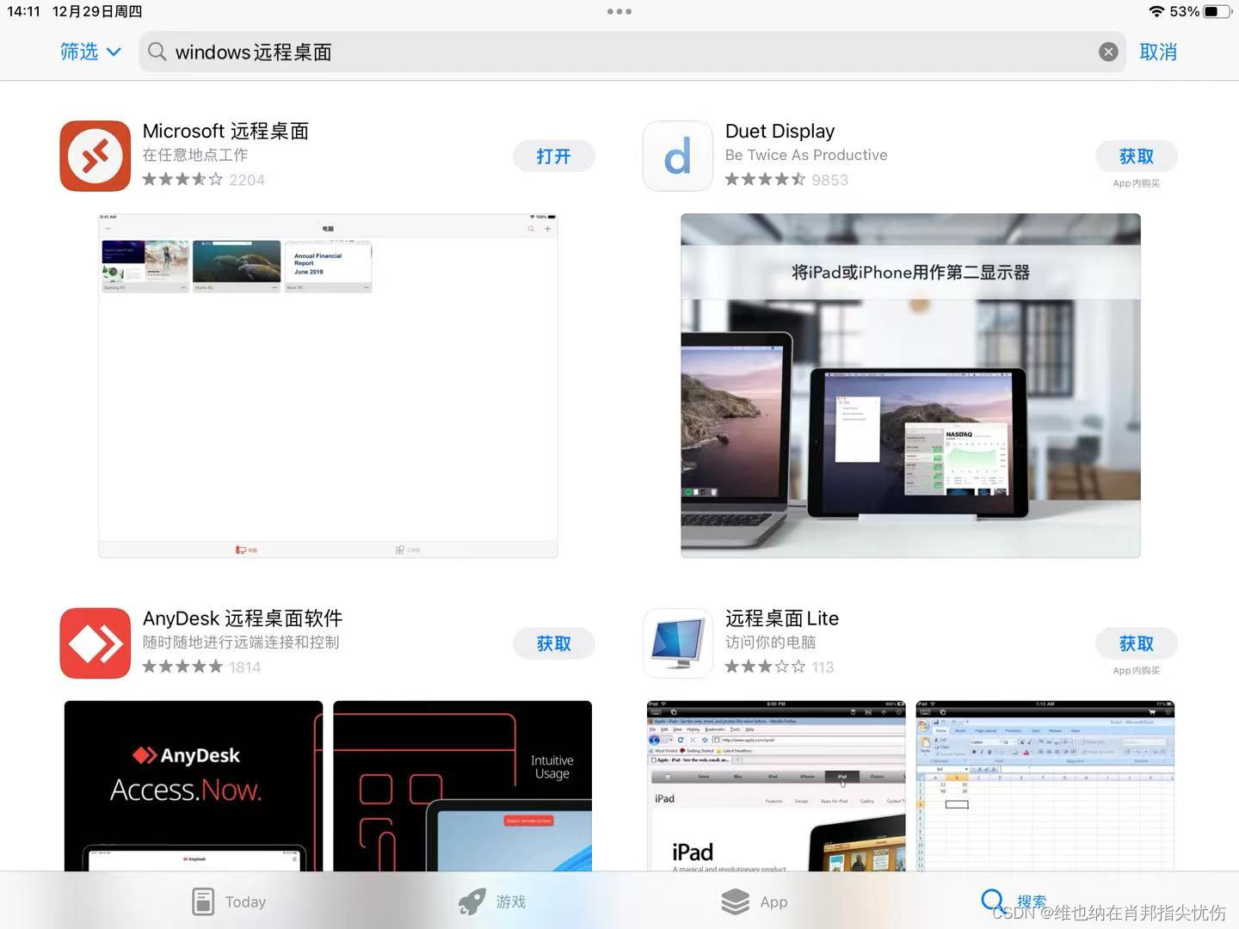Switch to the App tab
Viewport: 1239px width, 929px height.
(x=755, y=901)
